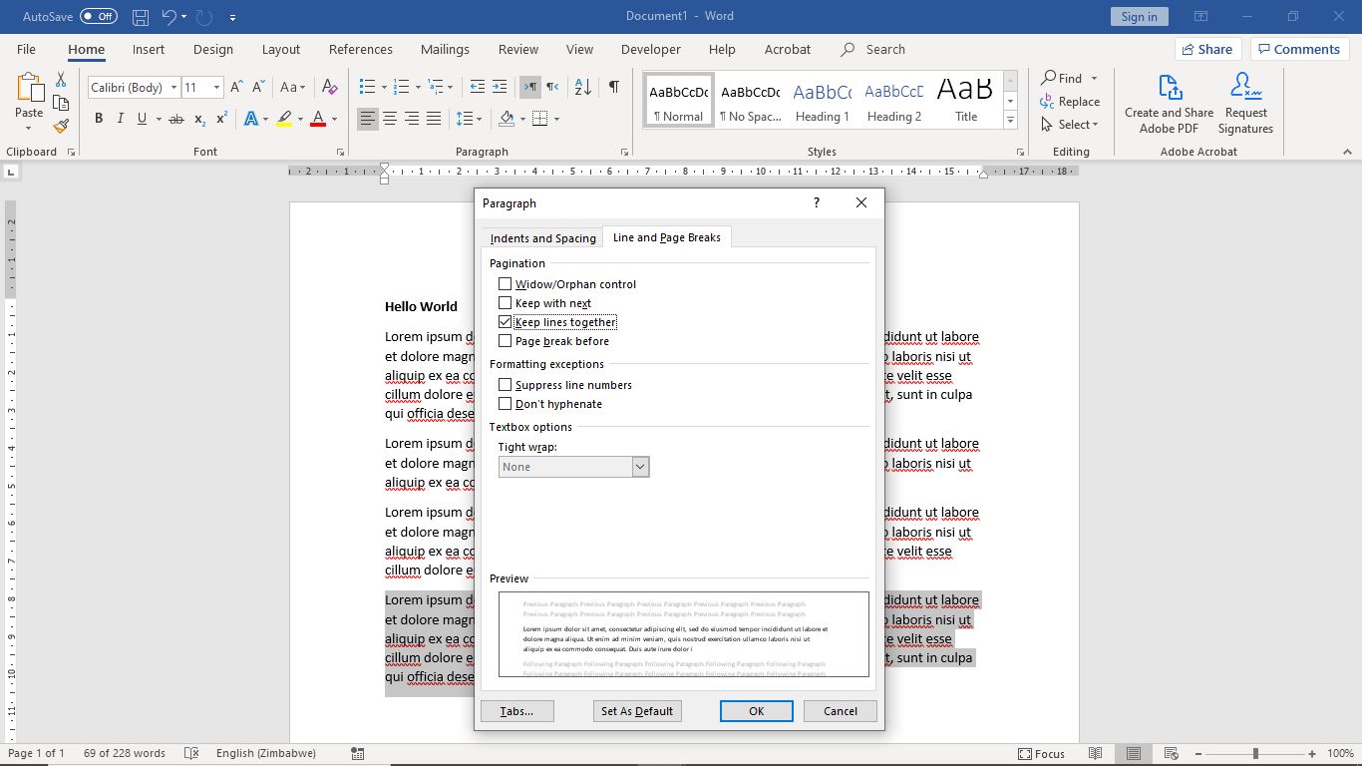Screen dimensions: 1362x766
Task: Toggle Strikethrough formatting
Action: click(x=176, y=119)
